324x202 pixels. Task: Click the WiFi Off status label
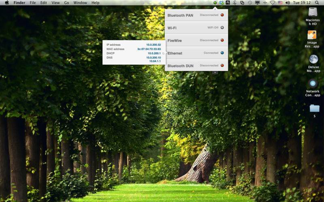point(213,27)
